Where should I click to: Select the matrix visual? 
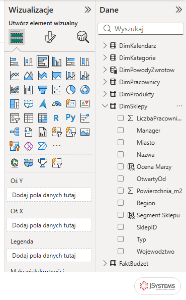tap(43, 118)
